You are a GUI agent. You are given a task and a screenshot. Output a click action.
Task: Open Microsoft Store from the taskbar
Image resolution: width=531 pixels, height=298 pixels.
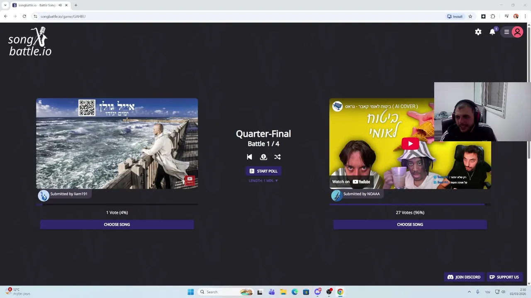pos(306,292)
